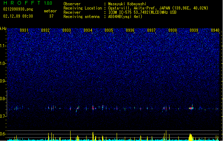Click the 0935 time marker

pyautogui.click(x=109, y=30)
